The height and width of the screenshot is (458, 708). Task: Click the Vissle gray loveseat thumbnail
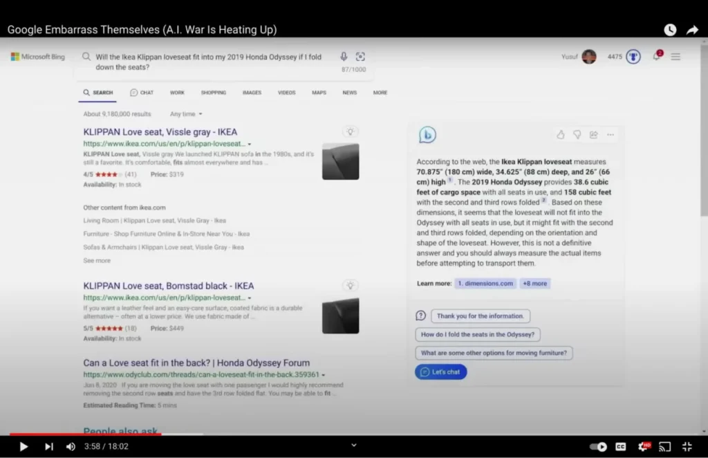click(x=340, y=162)
